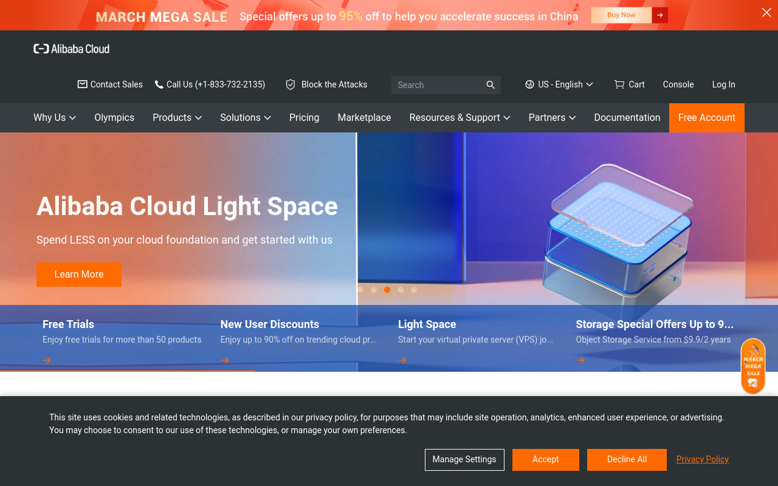Open the Free Trials arrow link
The height and width of the screenshot is (486, 778).
tap(47, 360)
